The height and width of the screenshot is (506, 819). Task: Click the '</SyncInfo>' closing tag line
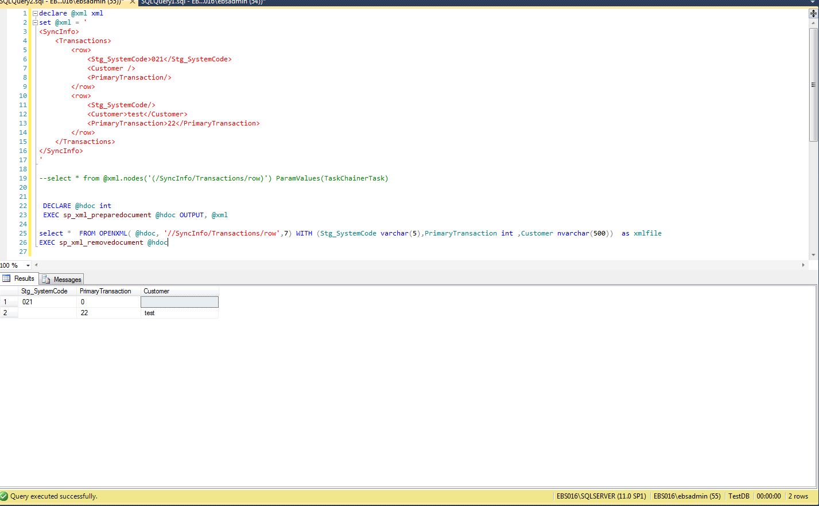61,151
